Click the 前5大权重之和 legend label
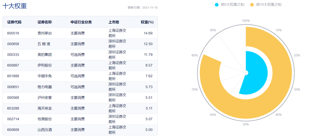This screenshot has height=137, width=309. pos(233,5)
